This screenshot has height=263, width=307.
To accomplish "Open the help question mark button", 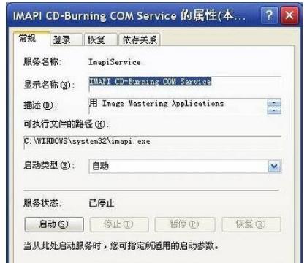I will (269, 15).
